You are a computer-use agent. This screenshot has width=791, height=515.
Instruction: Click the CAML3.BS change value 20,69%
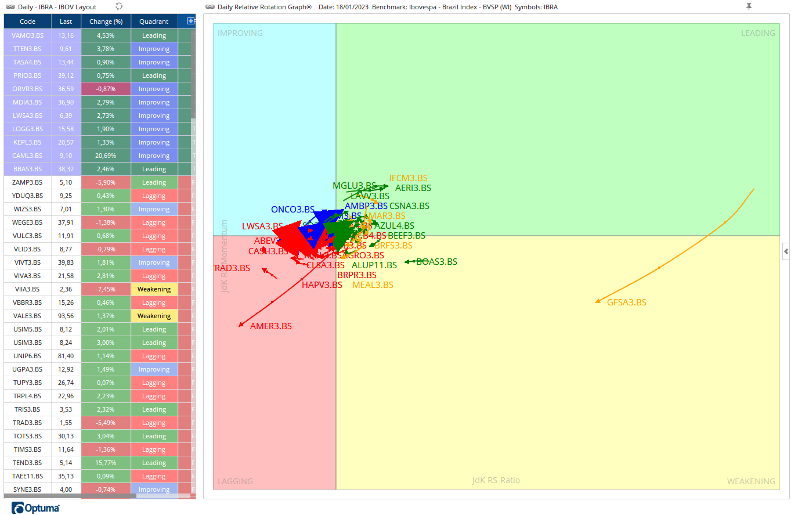tap(106, 156)
